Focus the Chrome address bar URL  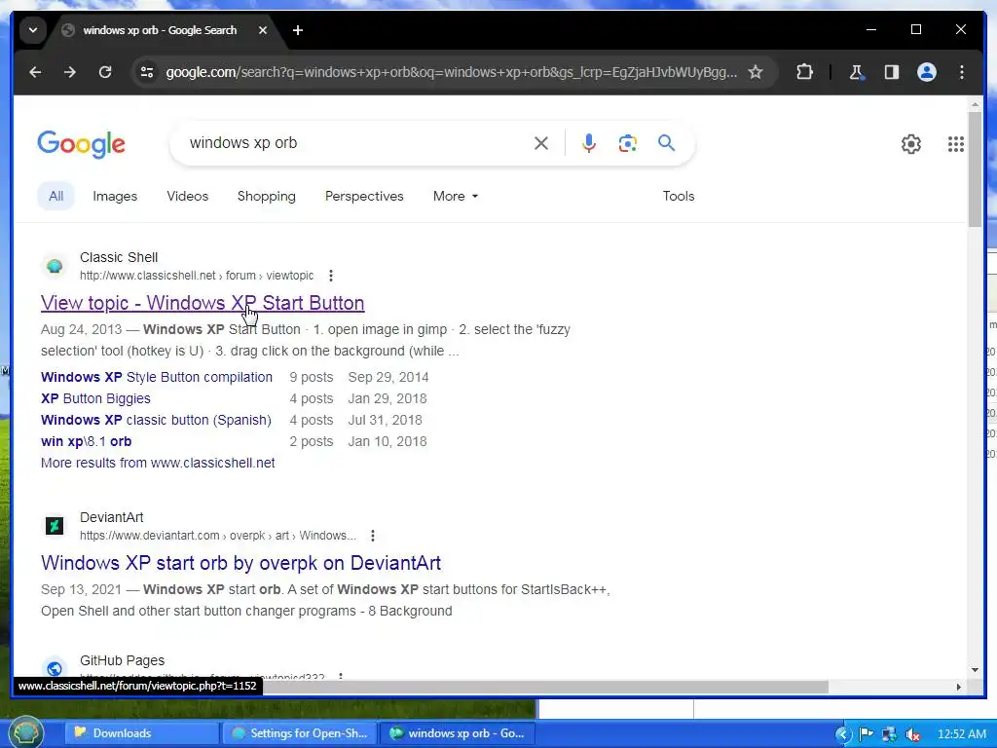452,72
